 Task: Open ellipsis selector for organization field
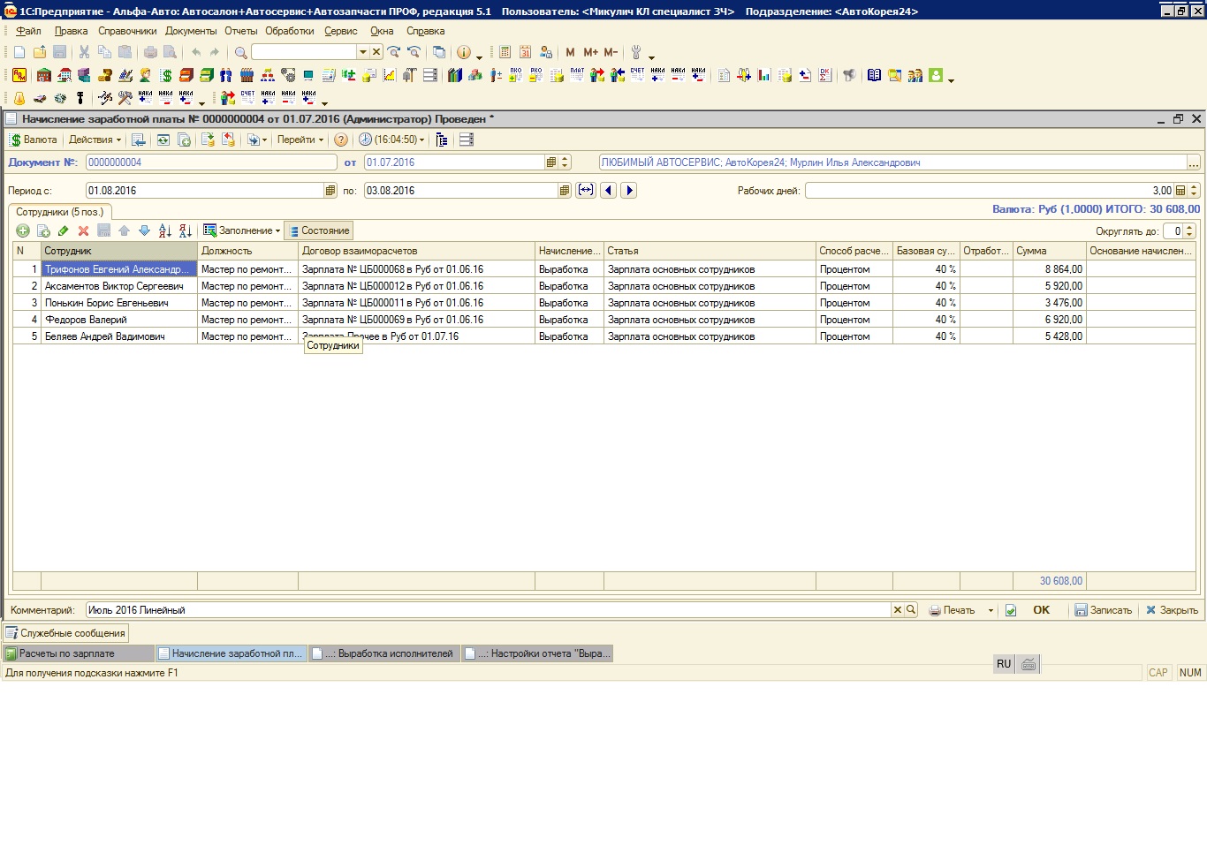(x=1193, y=162)
